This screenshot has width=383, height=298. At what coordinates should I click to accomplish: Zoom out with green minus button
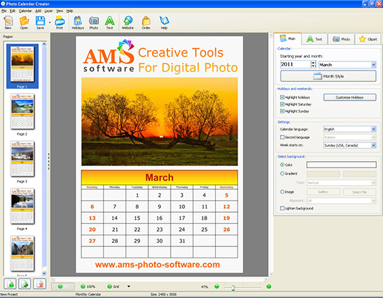[x=217, y=286]
